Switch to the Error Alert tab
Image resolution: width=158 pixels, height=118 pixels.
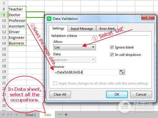[x=107, y=29]
